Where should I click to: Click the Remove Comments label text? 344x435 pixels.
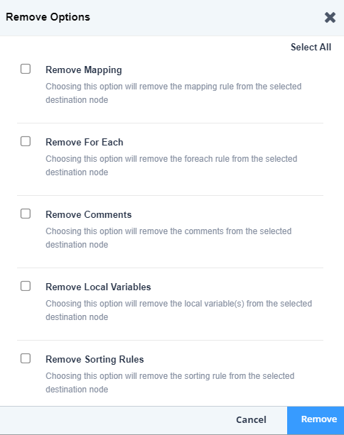(x=89, y=214)
